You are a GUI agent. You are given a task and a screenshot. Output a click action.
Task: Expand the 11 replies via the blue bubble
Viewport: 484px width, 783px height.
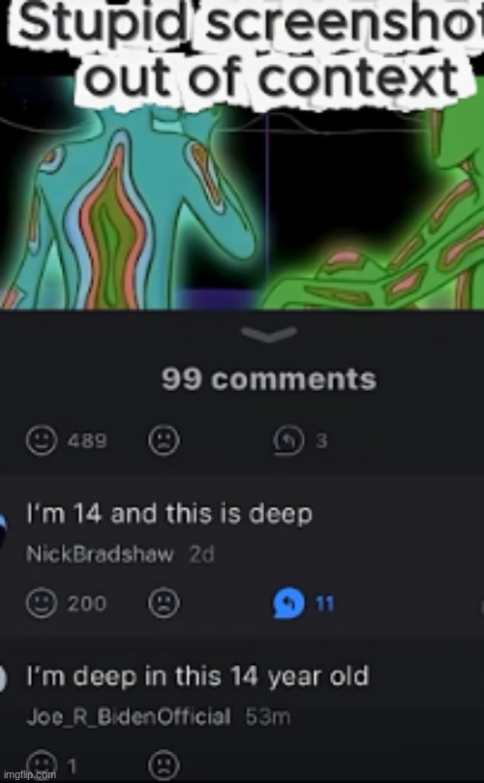click(x=288, y=604)
